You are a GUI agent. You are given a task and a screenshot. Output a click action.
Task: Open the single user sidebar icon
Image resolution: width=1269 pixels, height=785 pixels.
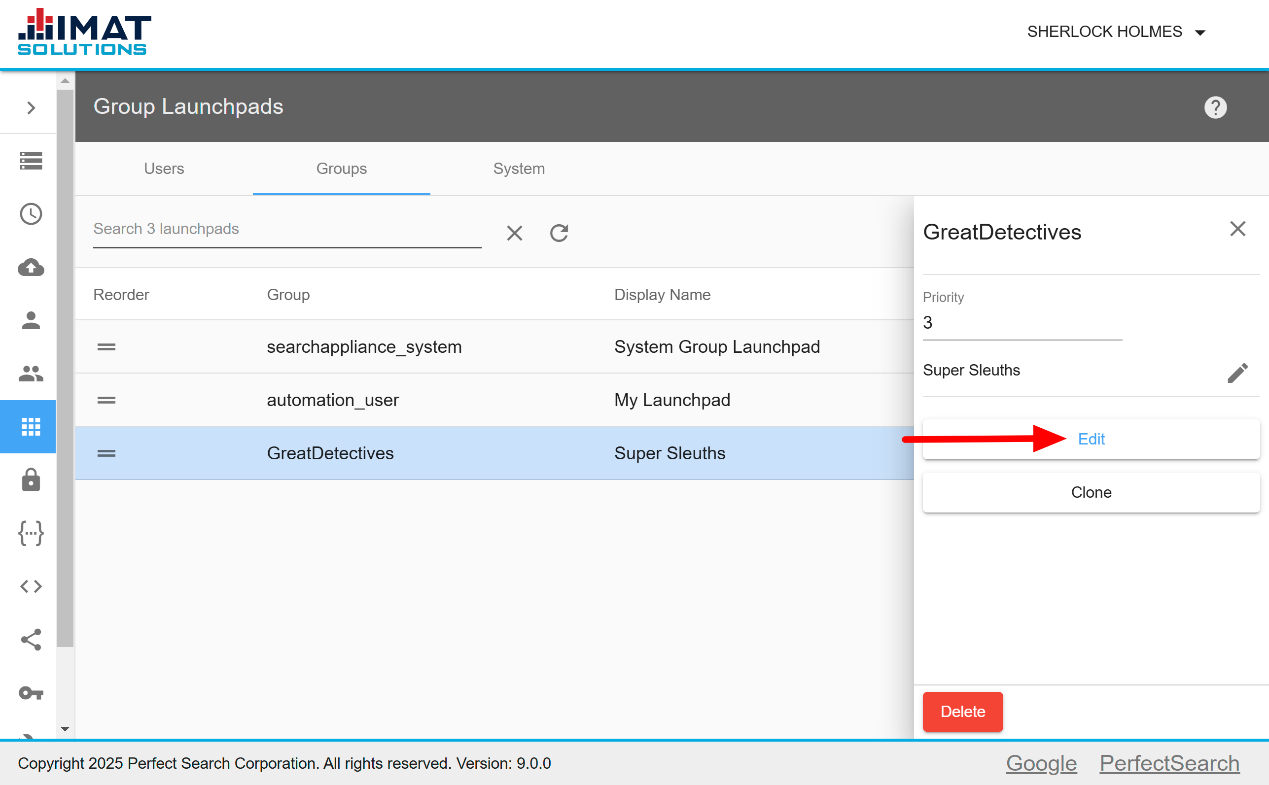tap(31, 320)
